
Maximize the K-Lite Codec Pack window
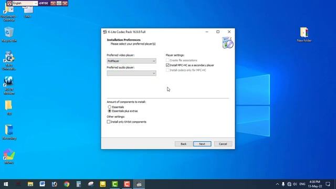(x=218, y=31)
